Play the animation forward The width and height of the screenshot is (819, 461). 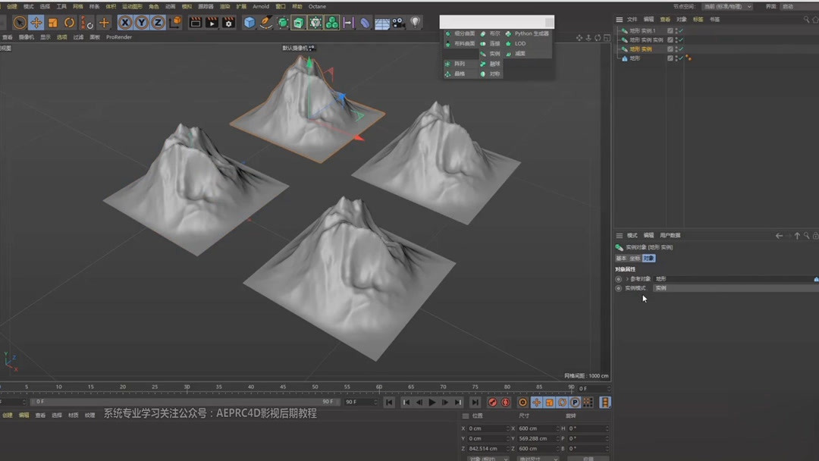pos(431,402)
